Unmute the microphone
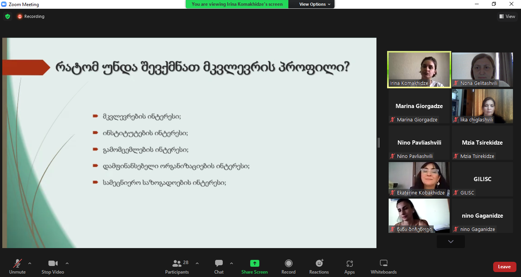Viewport: 521px width, 277px height. click(x=17, y=266)
